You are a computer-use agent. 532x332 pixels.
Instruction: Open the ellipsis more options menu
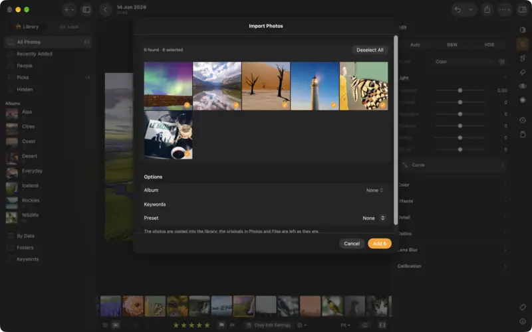[505, 10]
